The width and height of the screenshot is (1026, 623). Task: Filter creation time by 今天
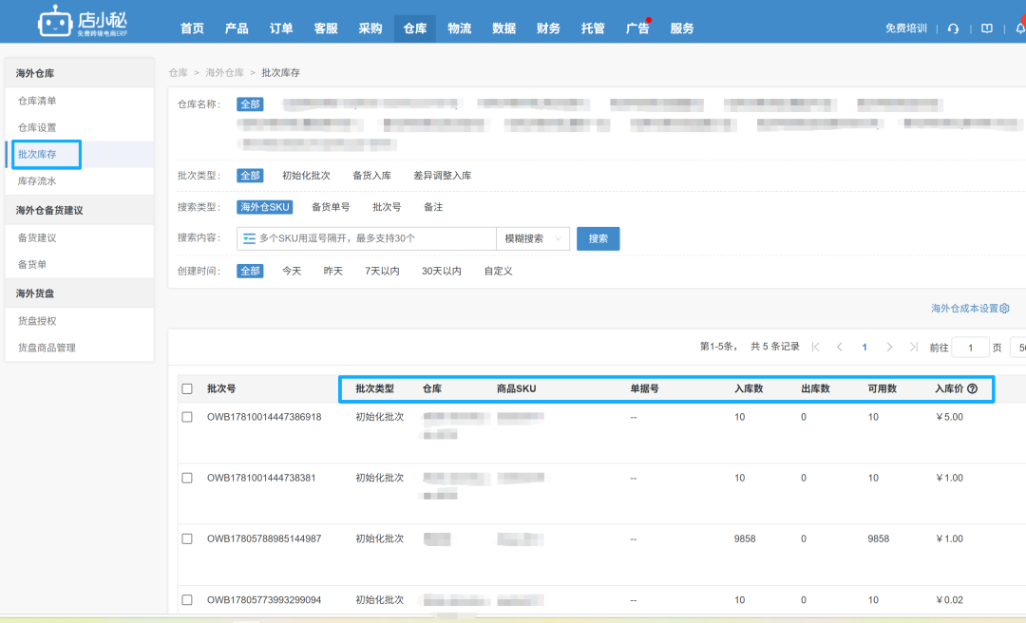(292, 271)
